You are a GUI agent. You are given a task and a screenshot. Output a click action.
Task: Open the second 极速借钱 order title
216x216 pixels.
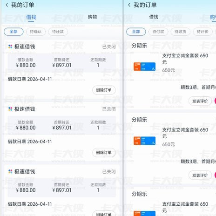click(25, 109)
